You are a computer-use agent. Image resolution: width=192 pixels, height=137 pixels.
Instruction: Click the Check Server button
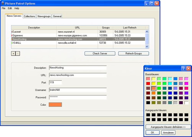click(100, 54)
